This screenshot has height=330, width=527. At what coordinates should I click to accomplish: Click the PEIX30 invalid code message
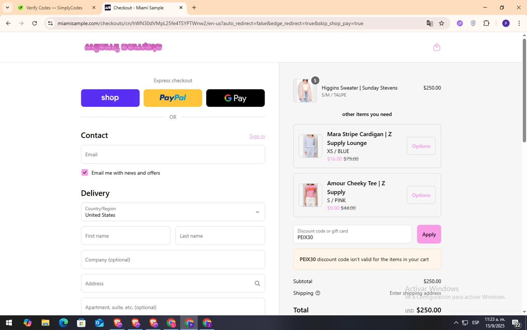pos(367,259)
